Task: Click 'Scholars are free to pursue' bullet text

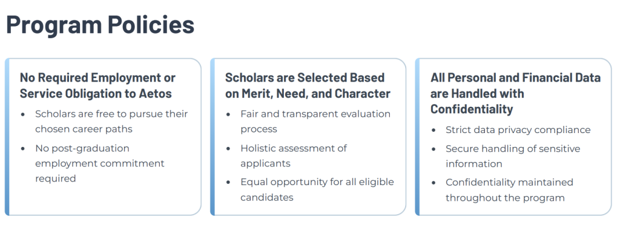Action: (x=111, y=122)
